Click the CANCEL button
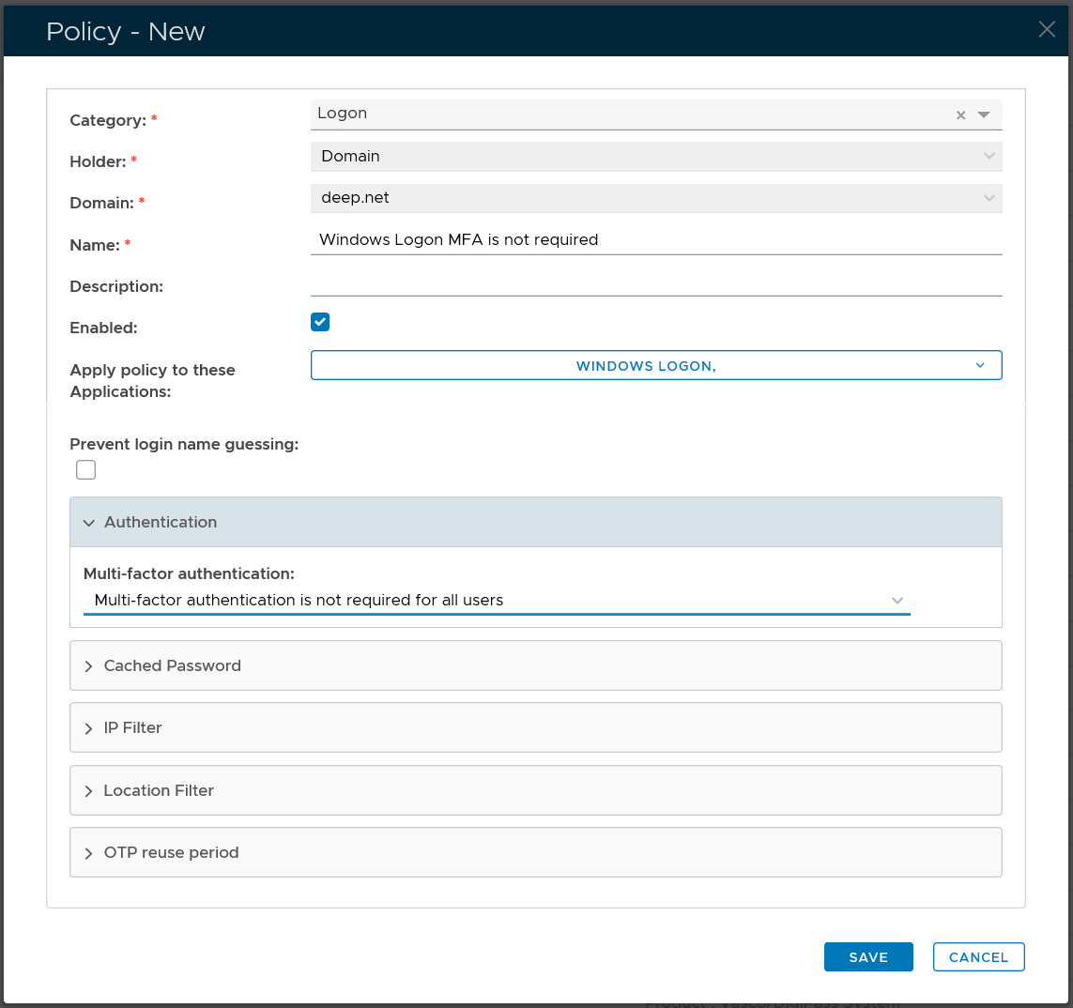 978,956
